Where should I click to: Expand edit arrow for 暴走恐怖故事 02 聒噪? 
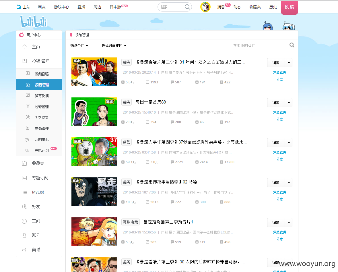(289, 183)
